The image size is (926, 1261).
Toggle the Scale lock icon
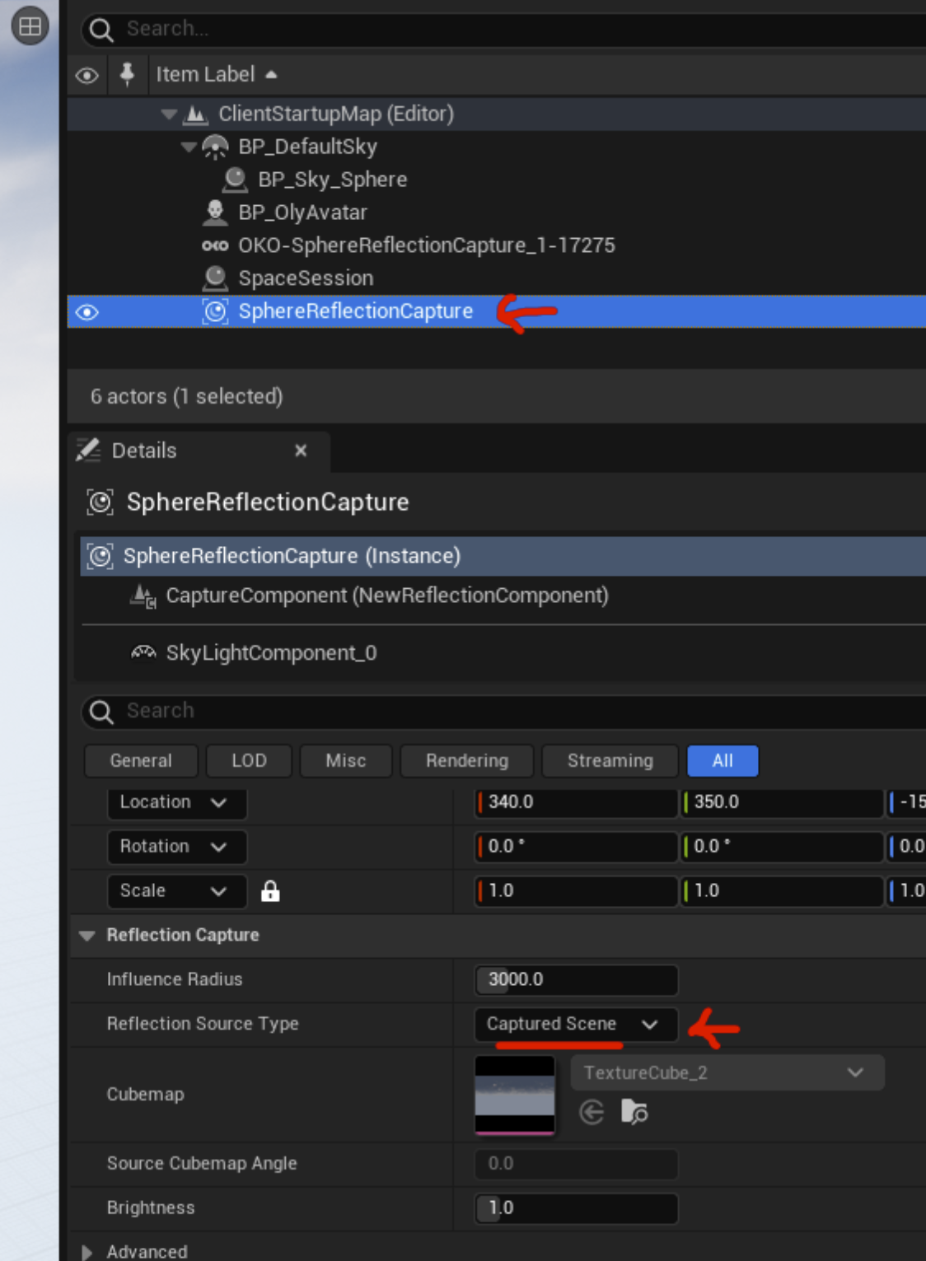tap(270, 891)
